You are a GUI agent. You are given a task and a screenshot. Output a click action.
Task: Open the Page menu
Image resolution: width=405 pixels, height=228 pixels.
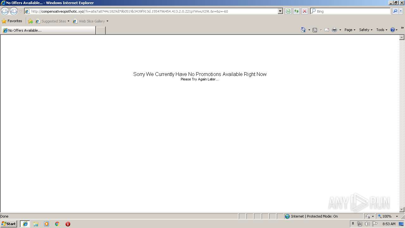[x=350, y=30]
